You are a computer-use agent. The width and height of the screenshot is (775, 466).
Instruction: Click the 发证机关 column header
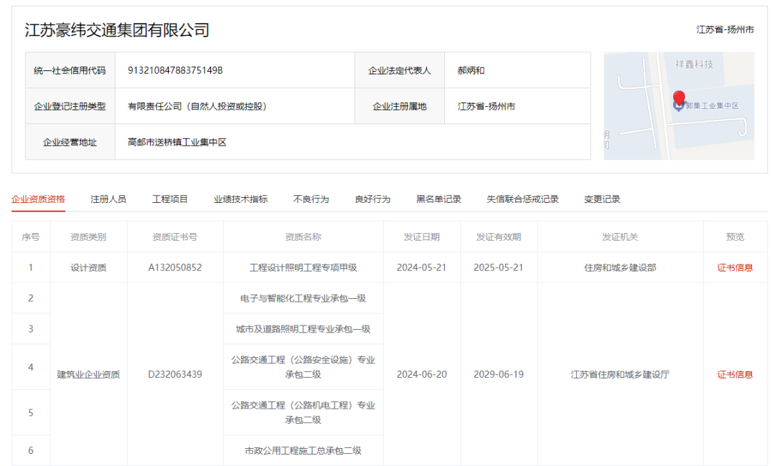coord(620,237)
